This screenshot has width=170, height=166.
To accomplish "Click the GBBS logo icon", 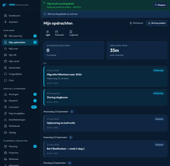I will (4, 5).
